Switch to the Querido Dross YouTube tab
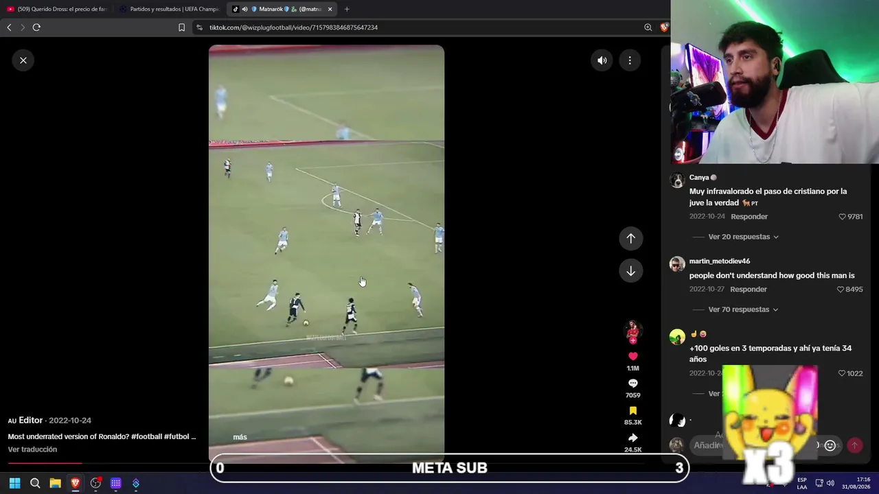This screenshot has height=494, width=879. 56,9
